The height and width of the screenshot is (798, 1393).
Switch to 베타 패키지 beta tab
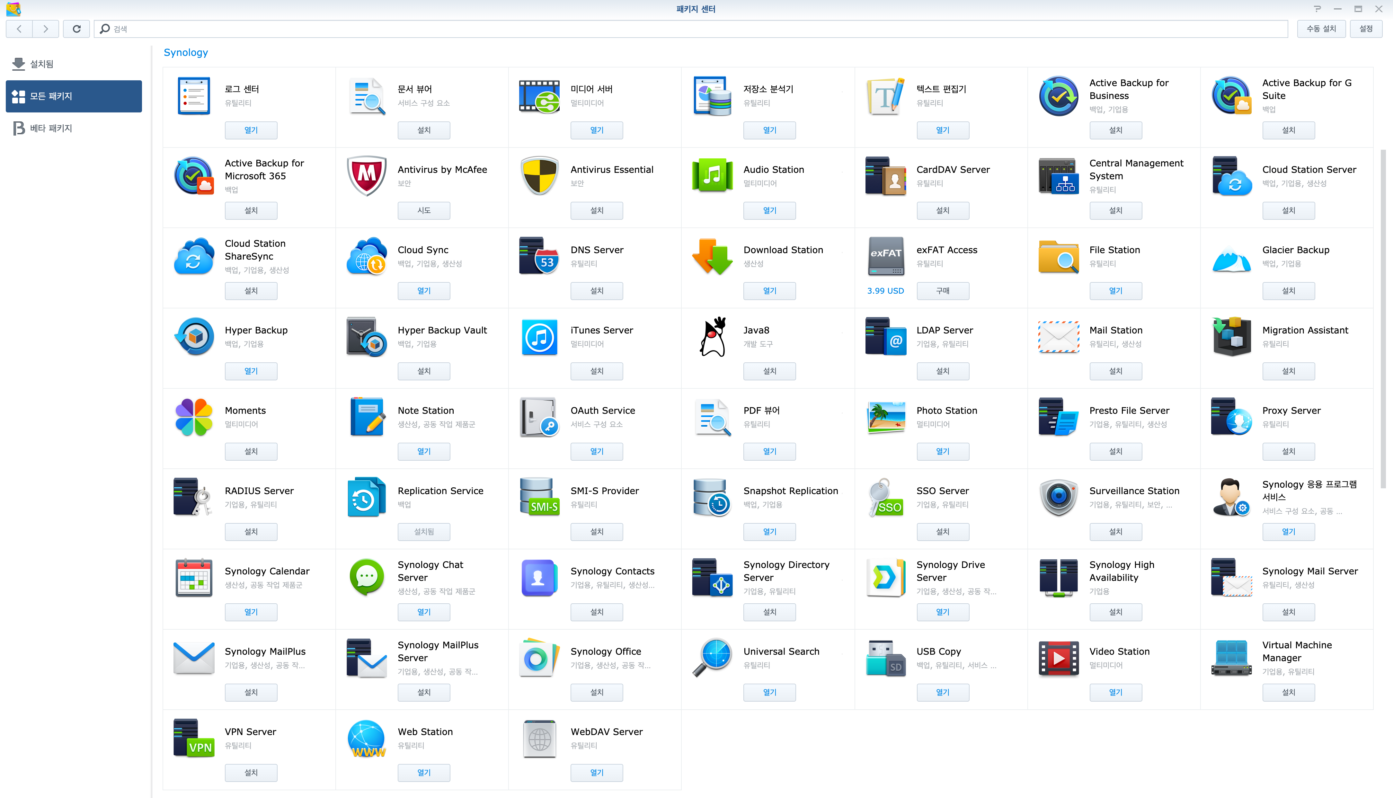[x=50, y=128]
